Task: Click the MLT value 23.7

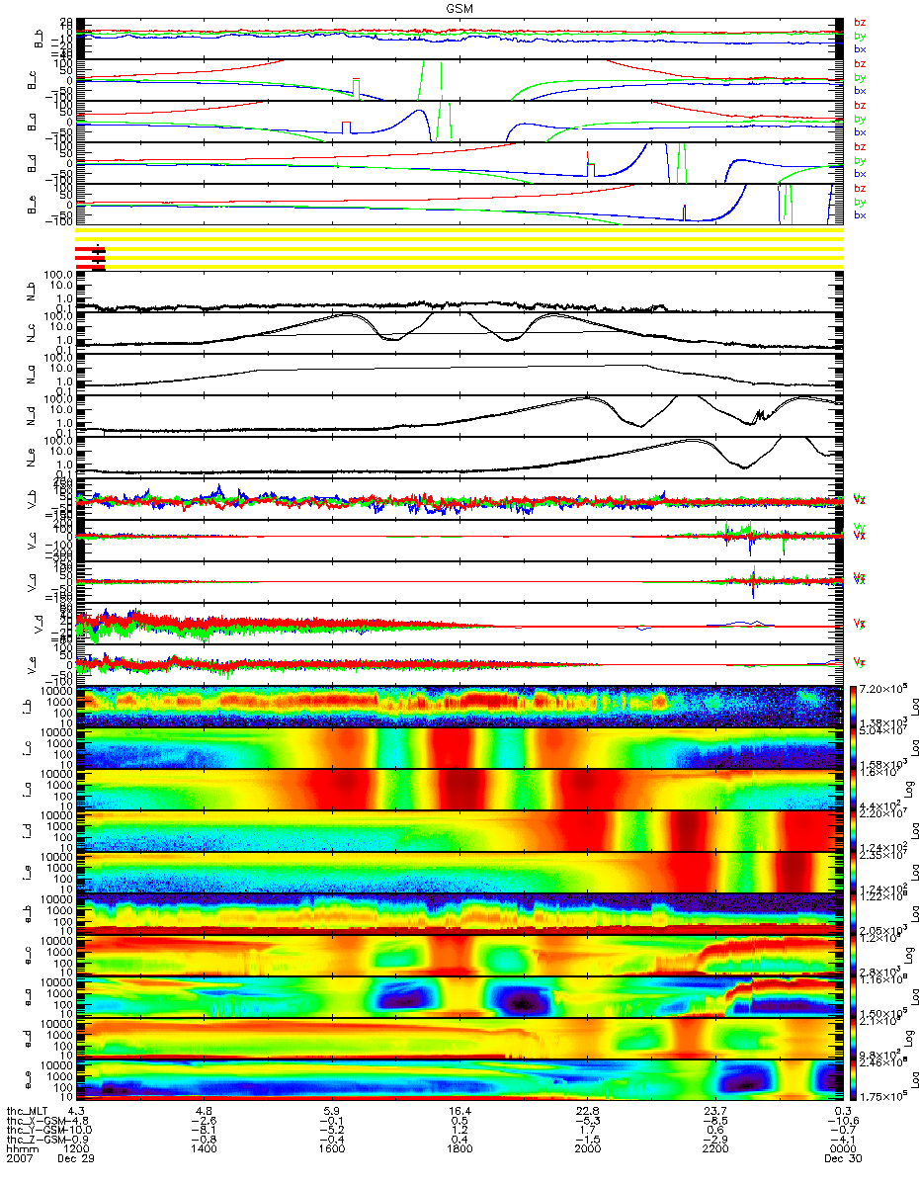Action: (714, 1111)
